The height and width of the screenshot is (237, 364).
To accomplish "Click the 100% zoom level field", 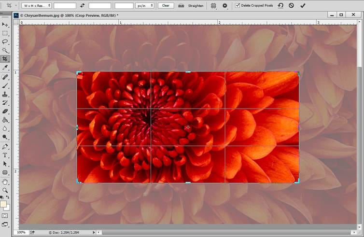I will coord(21,232).
